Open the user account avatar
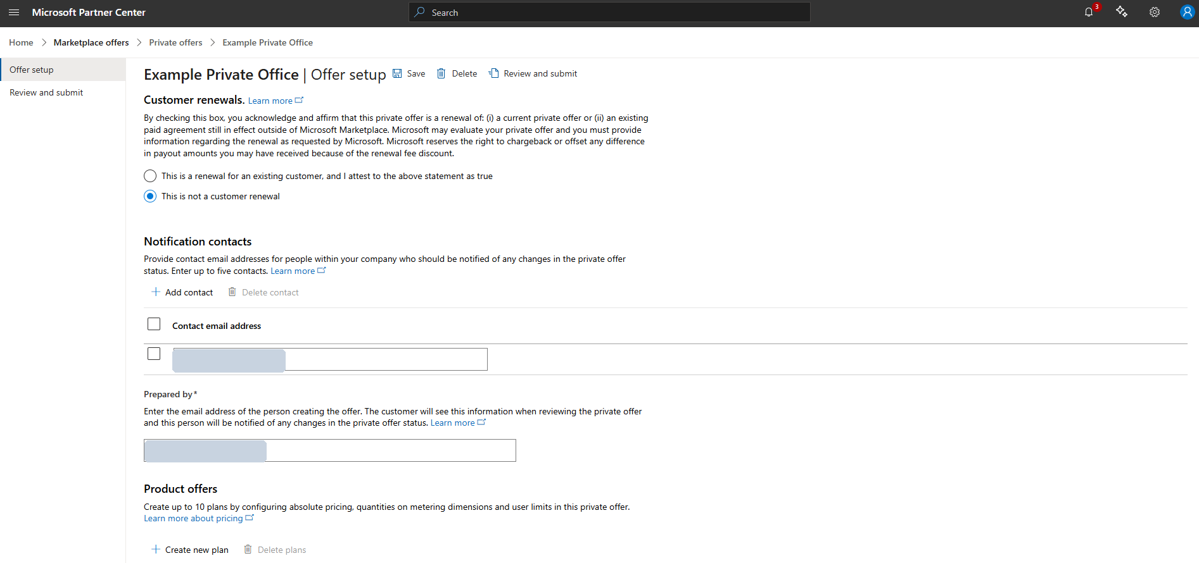The height and width of the screenshot is (563, 1199). click(x=1188, y=12)
